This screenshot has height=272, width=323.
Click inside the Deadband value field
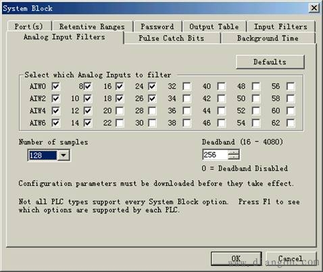(x=216, y=155)
